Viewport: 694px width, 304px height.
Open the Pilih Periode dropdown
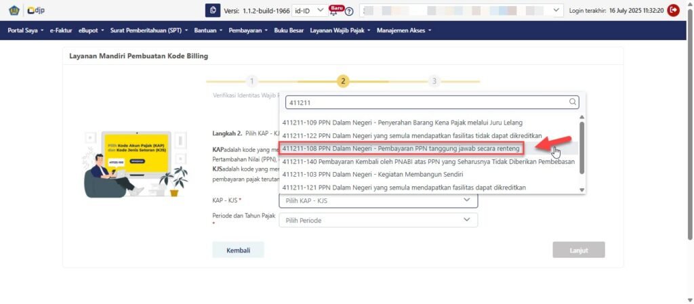click(378, 220)
